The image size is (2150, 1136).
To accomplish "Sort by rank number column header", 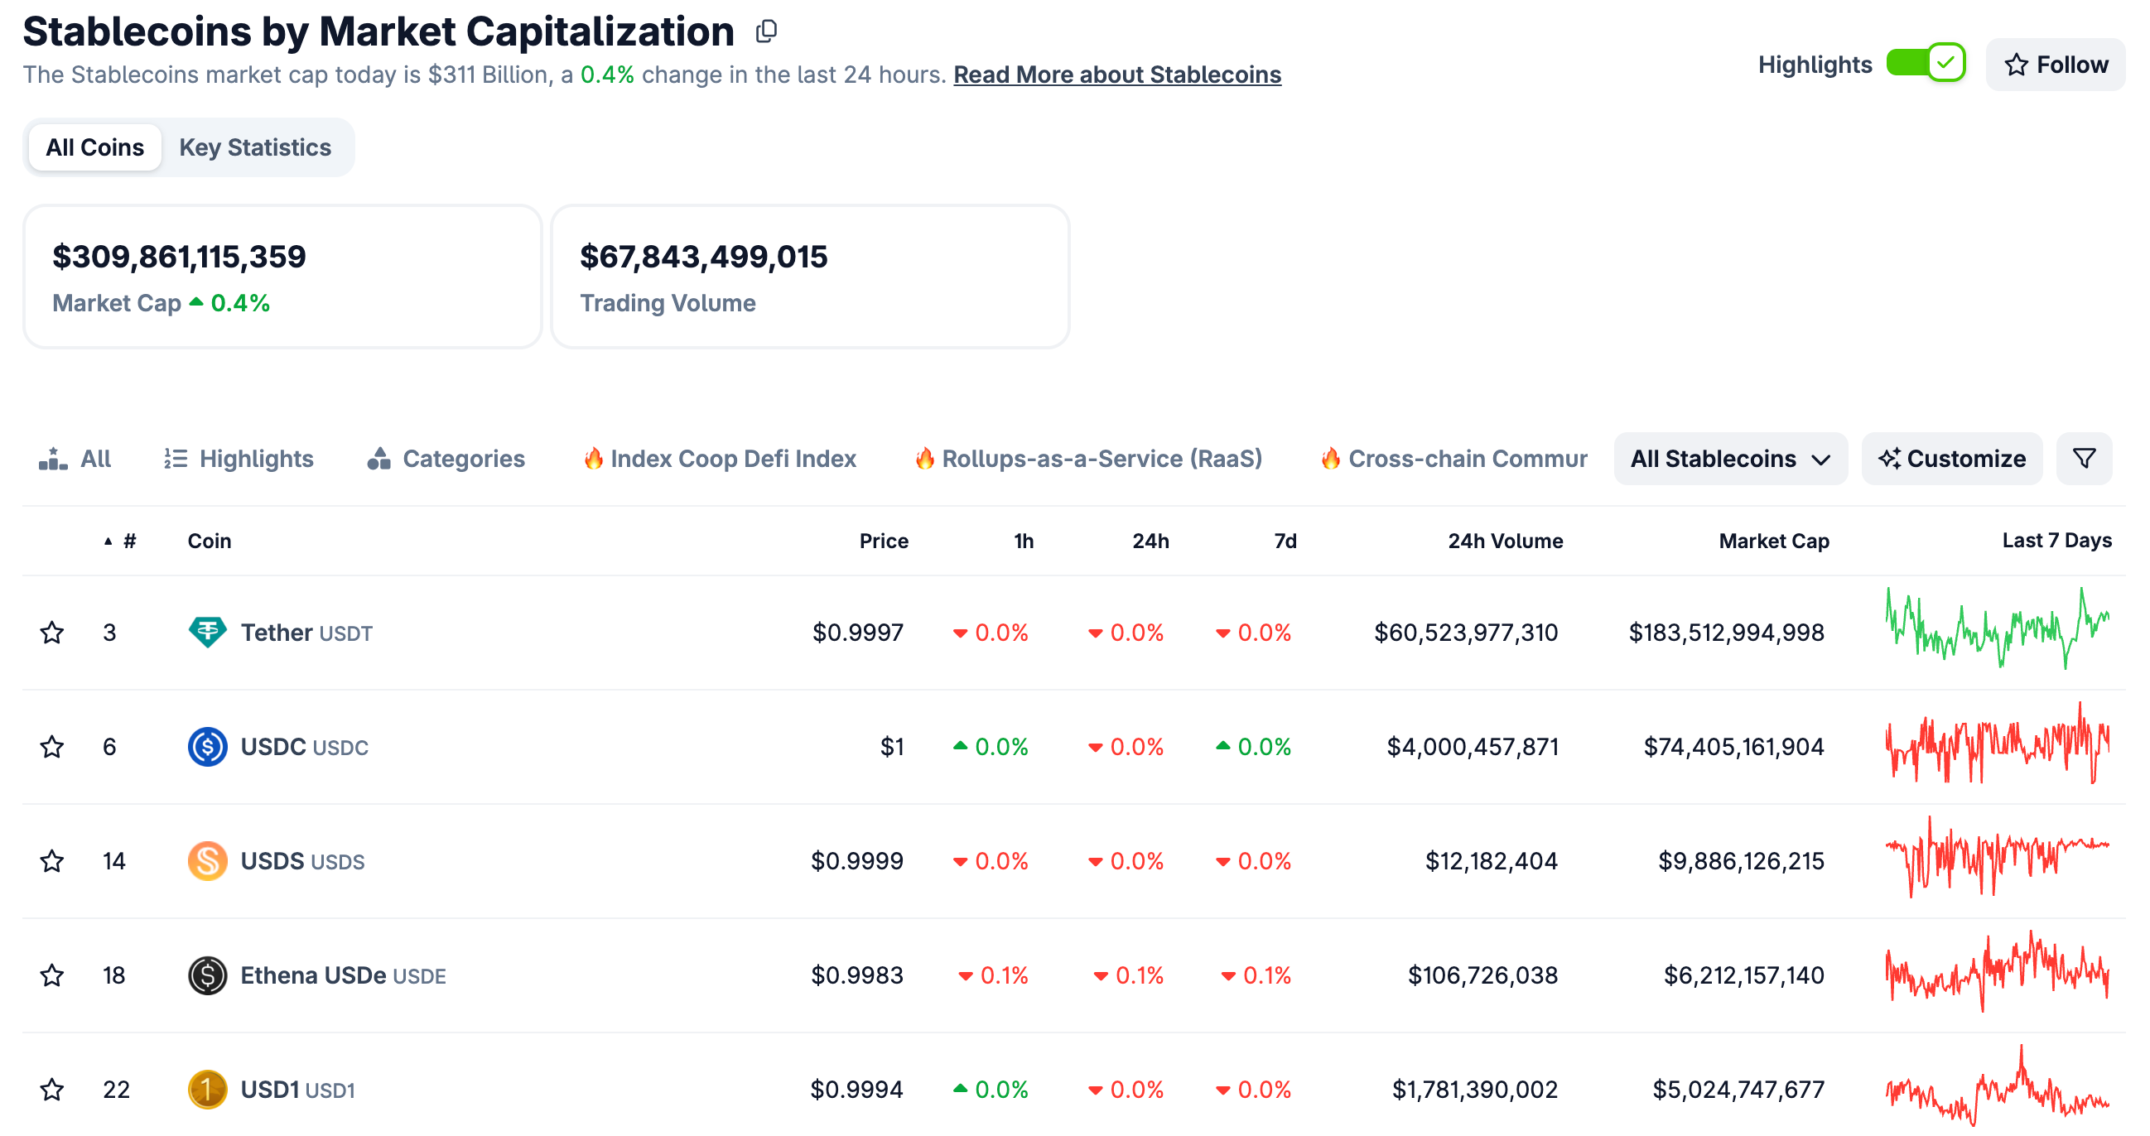I will (x=128, y=541).
